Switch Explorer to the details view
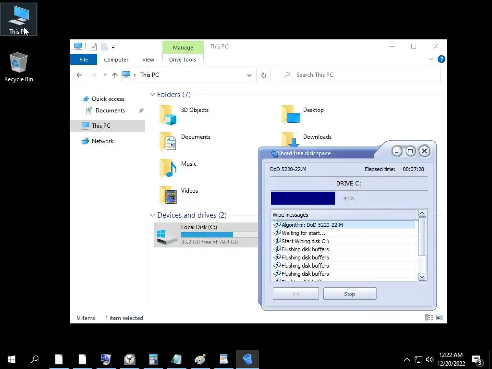 point(429,318)
